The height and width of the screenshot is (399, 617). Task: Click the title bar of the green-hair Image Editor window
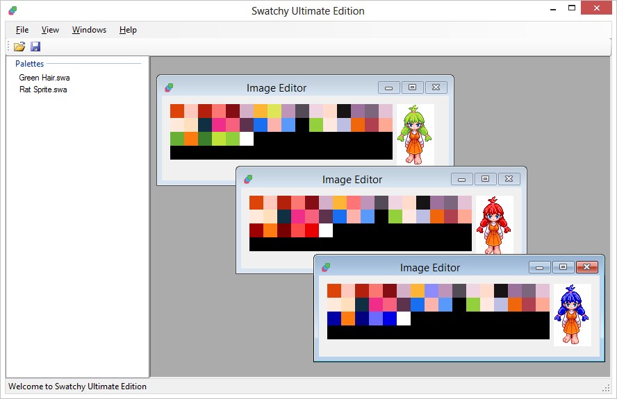click(277, 88)
